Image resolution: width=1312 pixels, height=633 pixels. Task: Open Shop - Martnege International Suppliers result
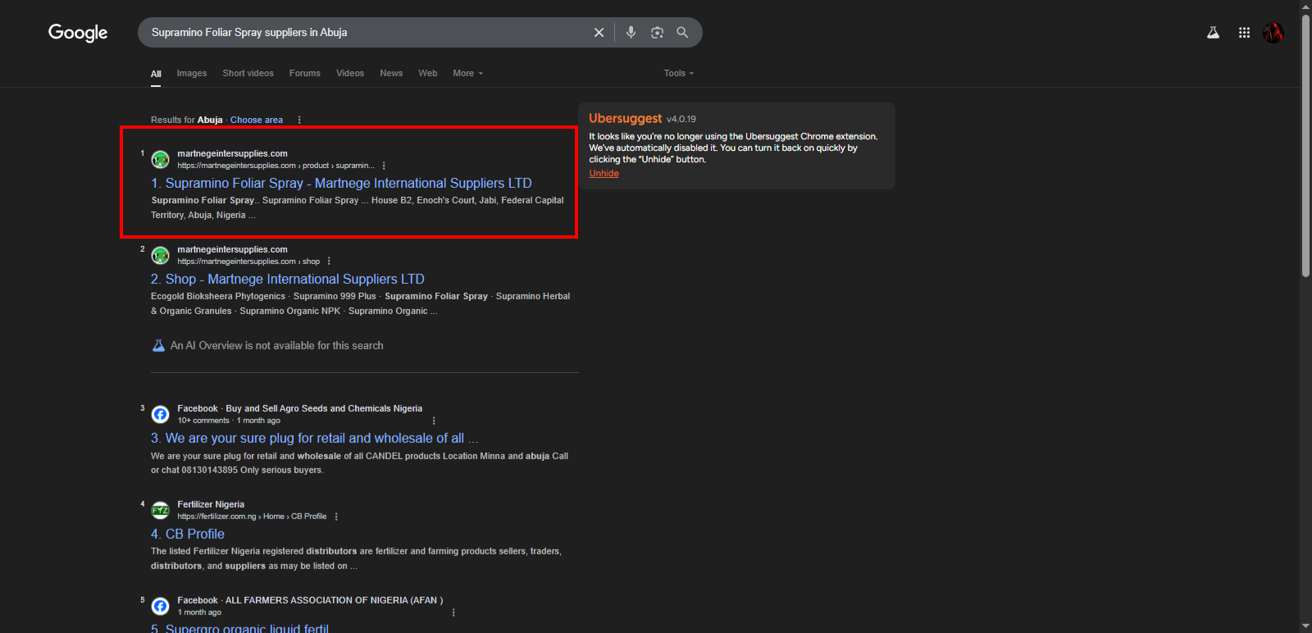(x=288, y=280)
